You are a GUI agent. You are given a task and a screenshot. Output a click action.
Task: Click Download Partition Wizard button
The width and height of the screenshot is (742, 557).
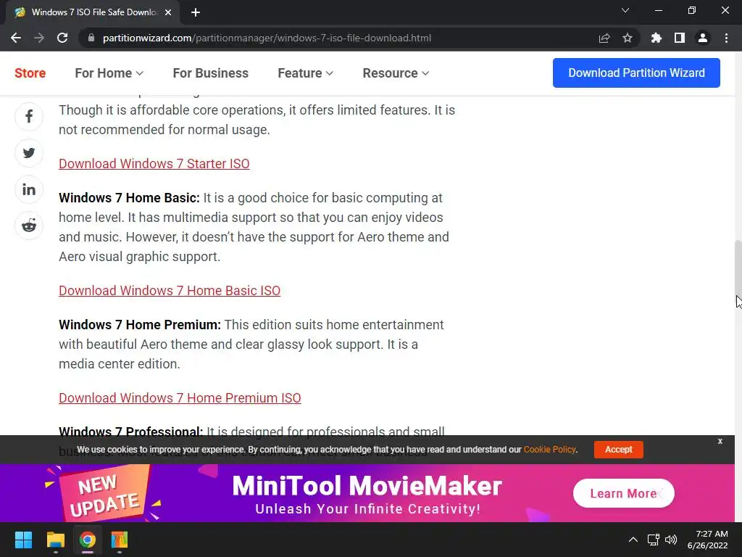pyautogui.click(x=636, y=73)
